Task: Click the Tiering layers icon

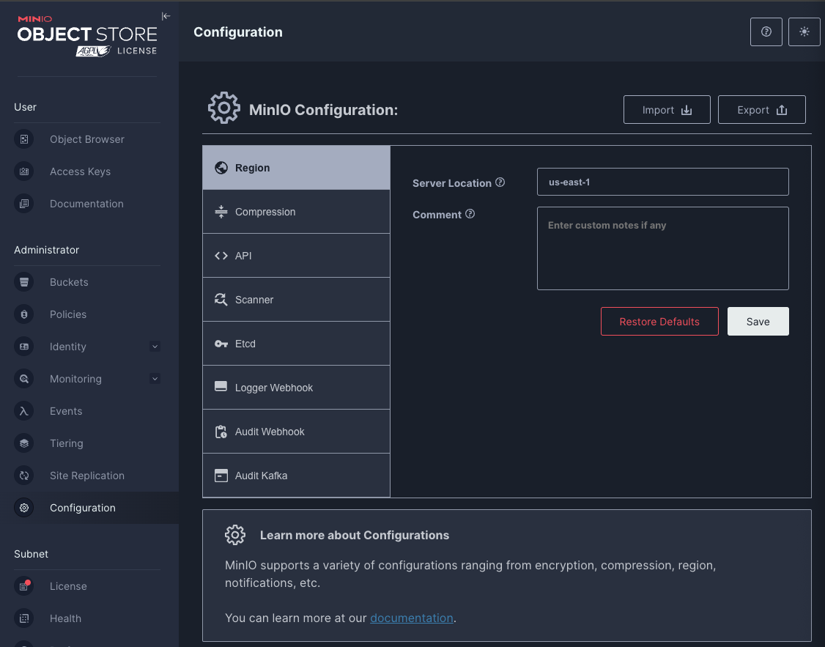Action: tap(24, 443)
